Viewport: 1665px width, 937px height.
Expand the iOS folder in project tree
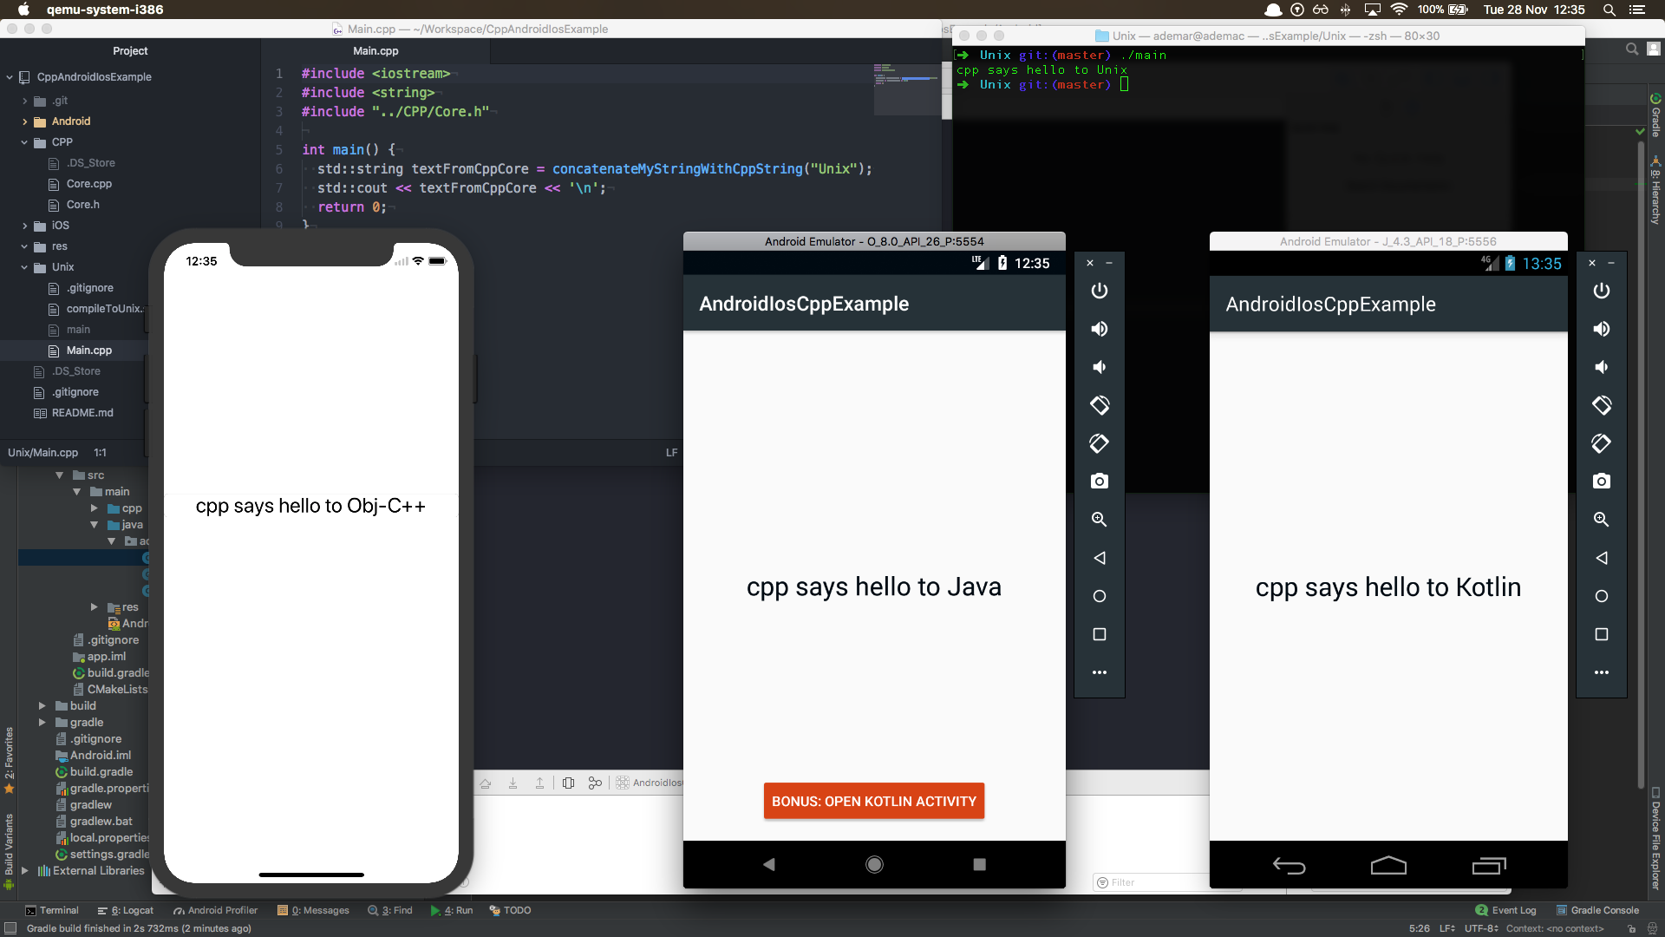(x=25, y=226)
